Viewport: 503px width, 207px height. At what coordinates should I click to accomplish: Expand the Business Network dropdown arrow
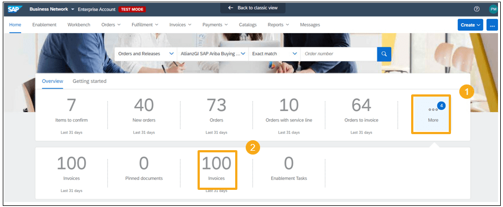tap(73, 9)
